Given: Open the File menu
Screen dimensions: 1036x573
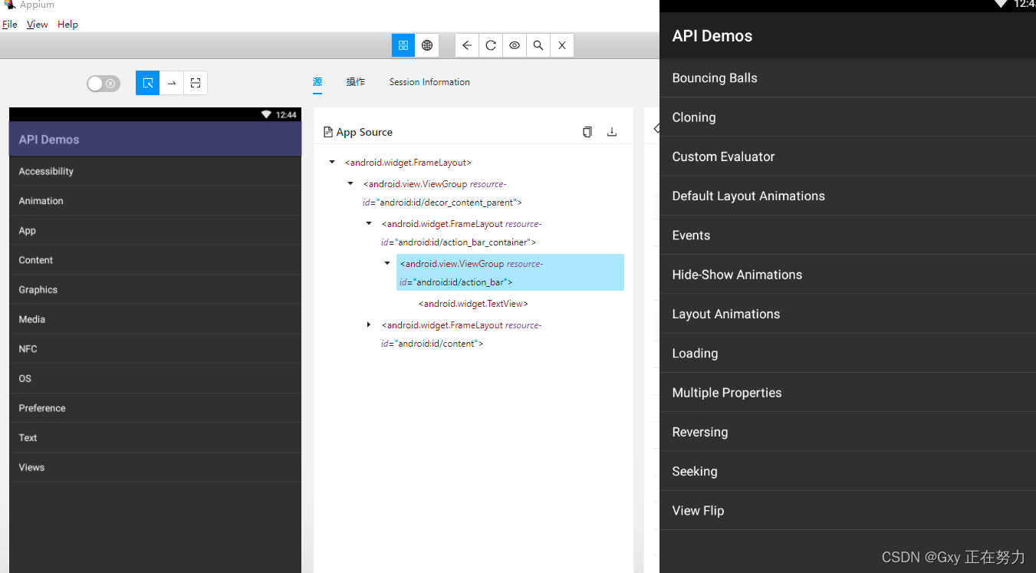Looking at the screenshot, I should click(10, 25).
